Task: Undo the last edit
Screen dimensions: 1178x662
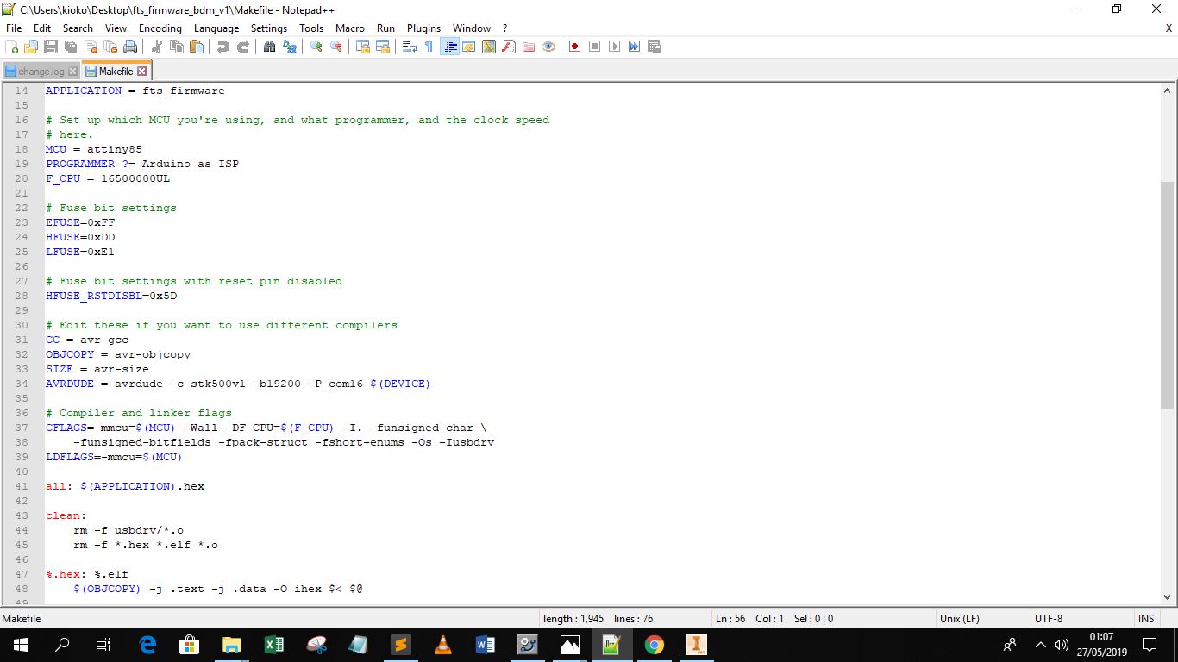Action: pos(223,47)
